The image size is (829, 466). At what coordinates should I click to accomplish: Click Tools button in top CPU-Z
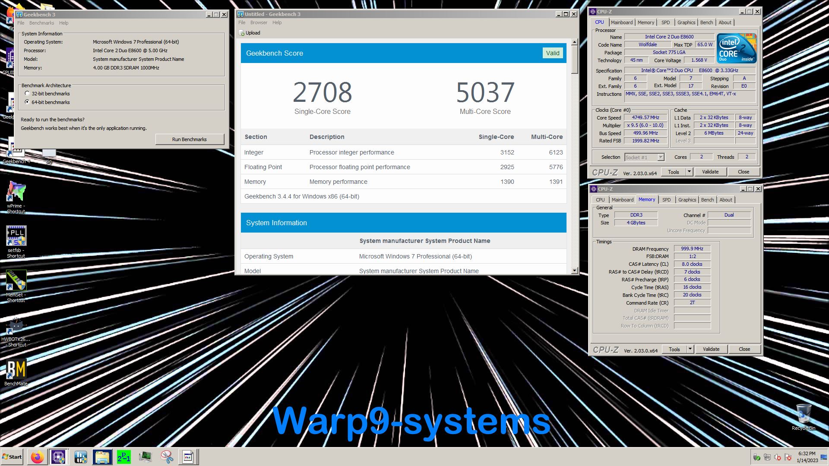tap(674, 172)
